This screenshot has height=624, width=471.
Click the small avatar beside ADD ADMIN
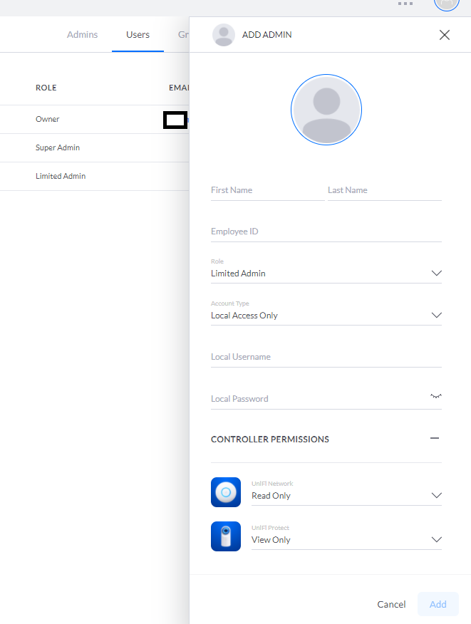tap(224, 35)
